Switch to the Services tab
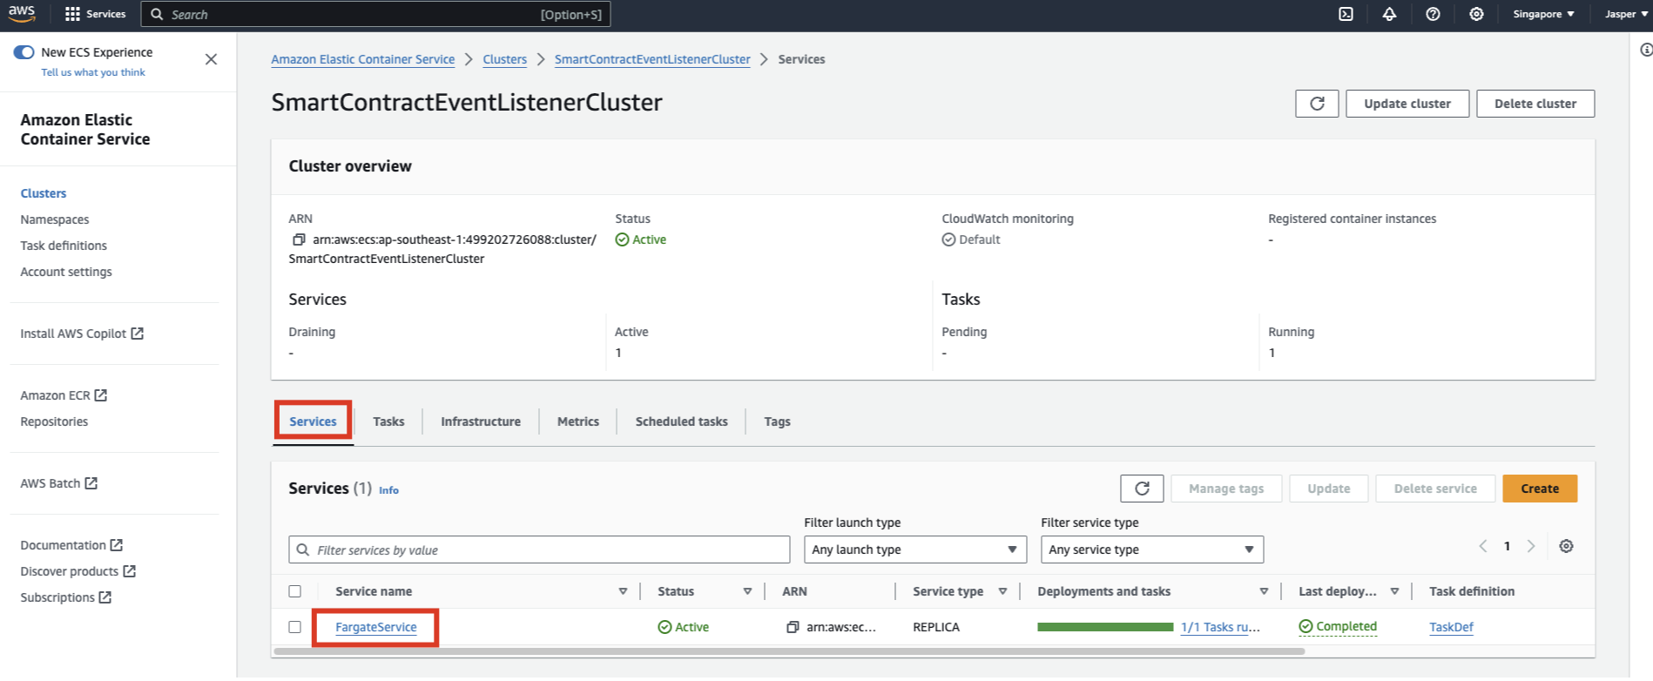The image size is (1653, 681). pyautogui.click(x=313, y=421)
